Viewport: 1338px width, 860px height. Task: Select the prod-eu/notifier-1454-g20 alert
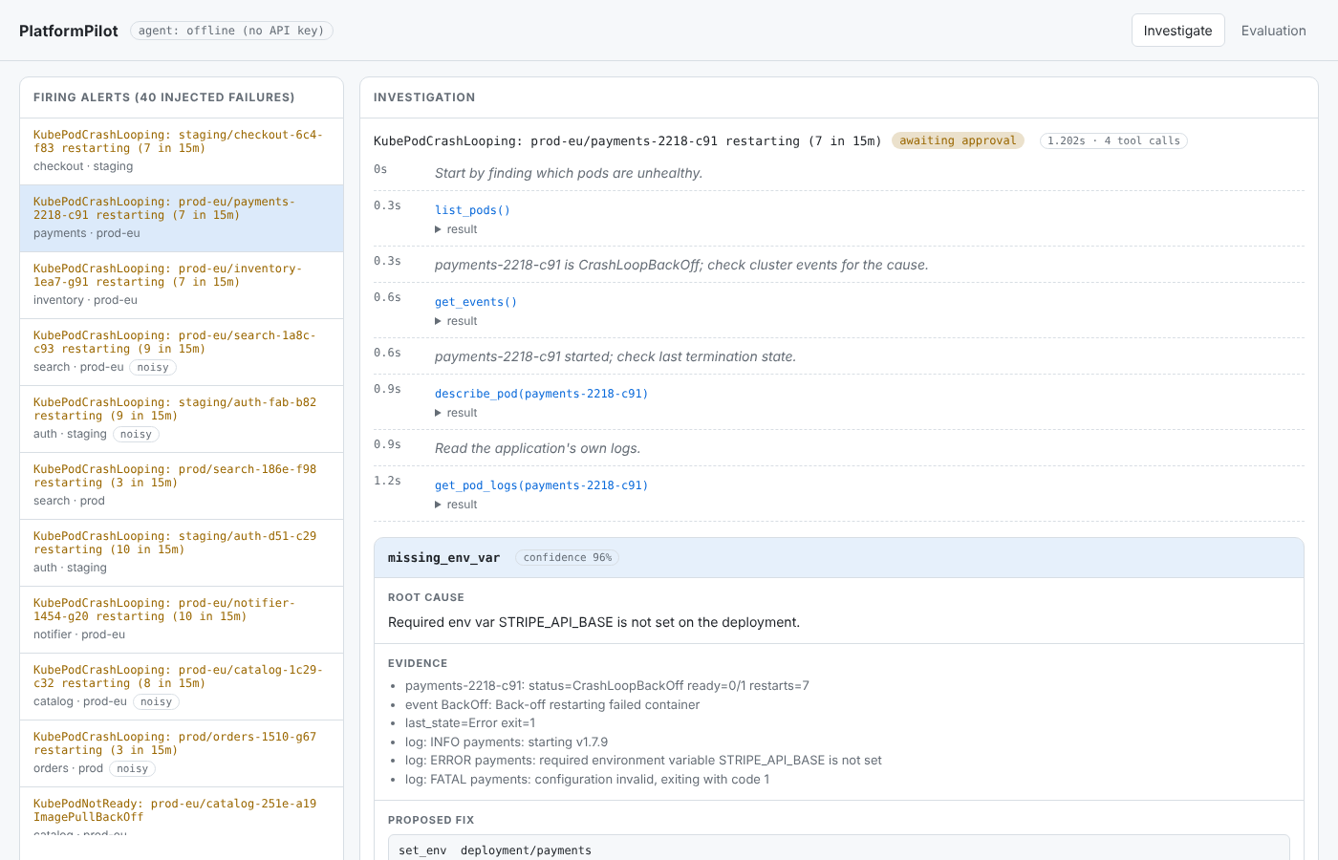click(x=182, y=619)
